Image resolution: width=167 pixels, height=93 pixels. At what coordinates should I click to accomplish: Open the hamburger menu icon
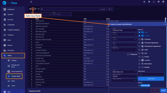point(31,2)
